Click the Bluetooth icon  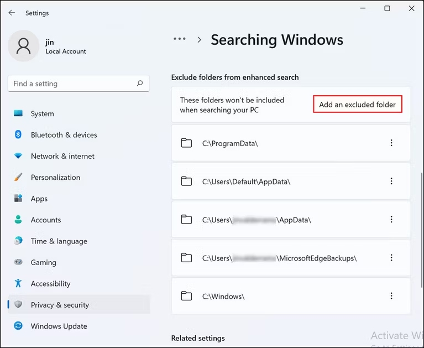[18, 134]
